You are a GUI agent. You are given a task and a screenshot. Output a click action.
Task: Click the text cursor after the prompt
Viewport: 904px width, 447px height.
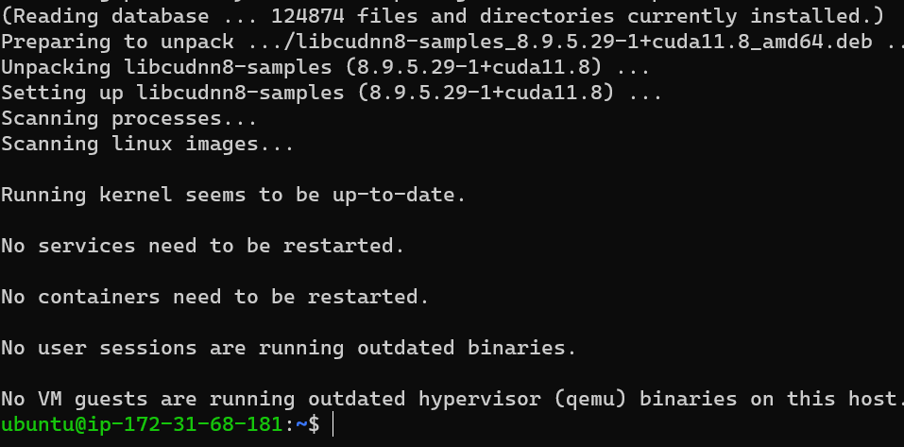[x=333, y=424]
